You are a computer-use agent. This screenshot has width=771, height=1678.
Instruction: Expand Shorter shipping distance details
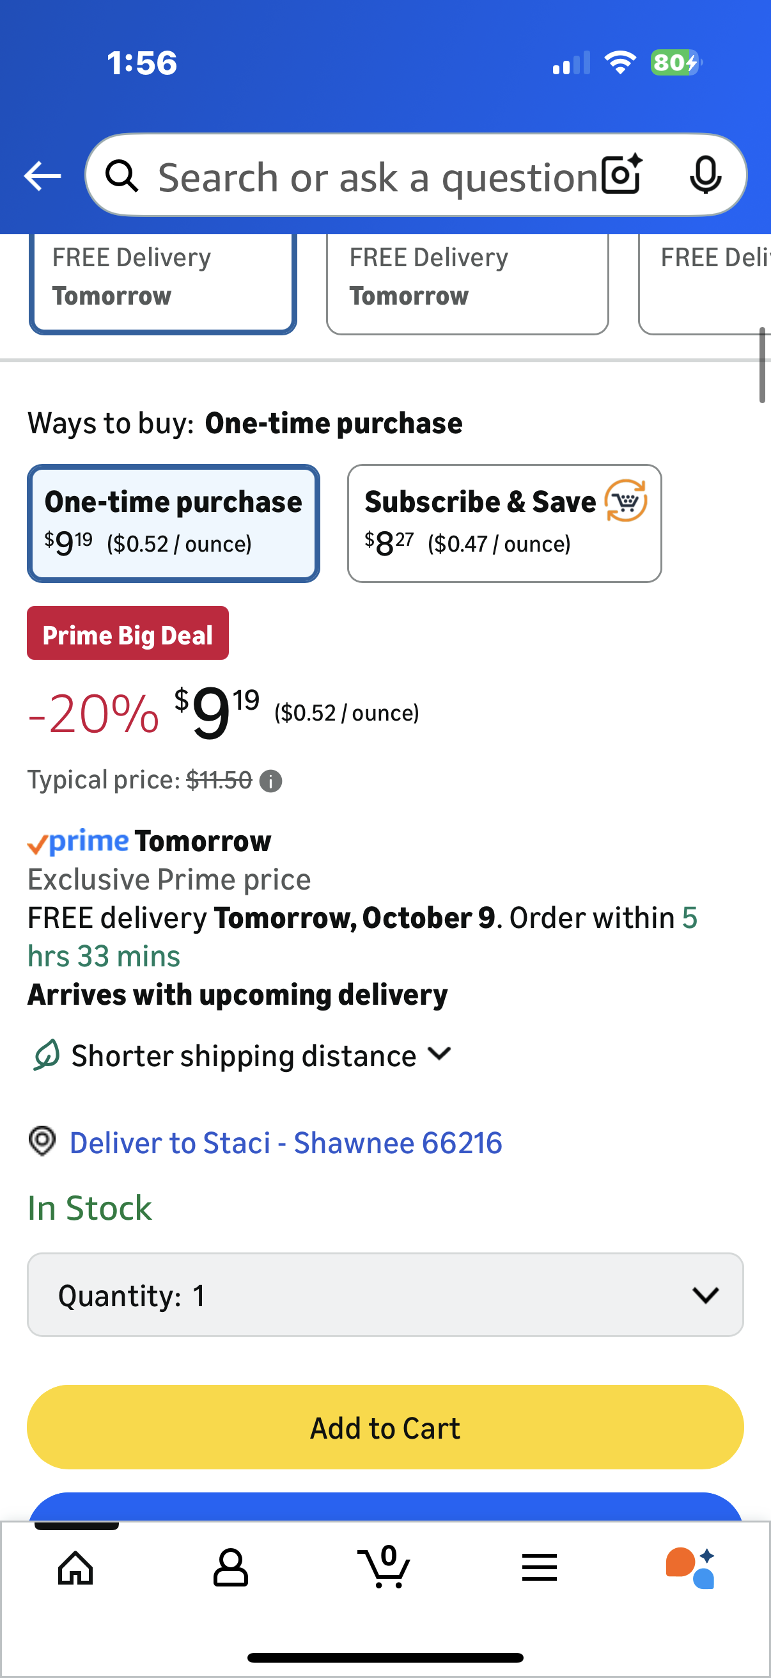[x=260, y=1055]
